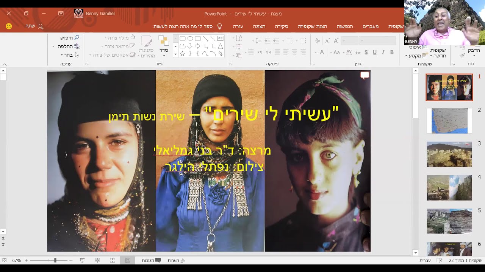The height and width of the screenshot is (272, 485).
Task: Click the Format Painter brush icon
Action: 462,56
